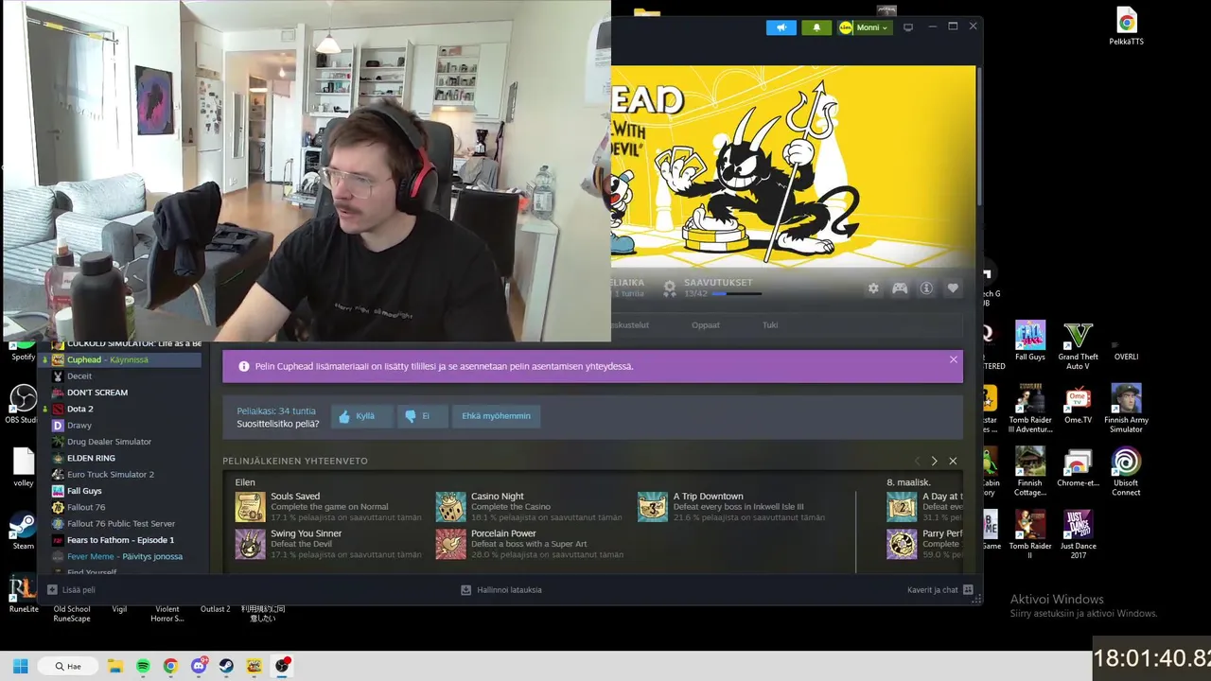Go to previous post-game summary page
This screenshot has width=1211, height=681.
pyautogui.click(x=916, y=461)
